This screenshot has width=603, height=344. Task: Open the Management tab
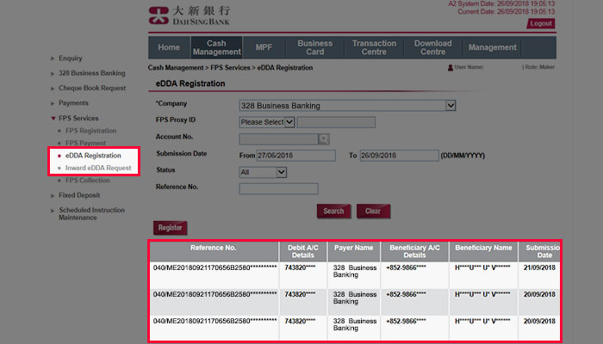[x=492, y=47]
